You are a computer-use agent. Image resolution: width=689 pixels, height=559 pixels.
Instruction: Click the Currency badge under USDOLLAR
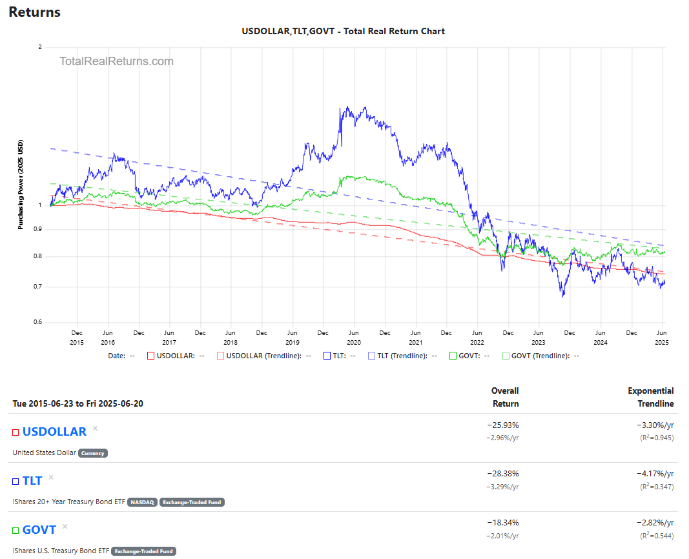93,453
